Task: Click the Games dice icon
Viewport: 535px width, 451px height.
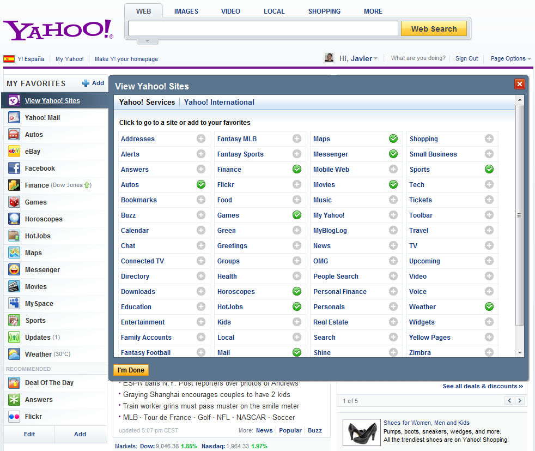Action: (x=14, y=202)
